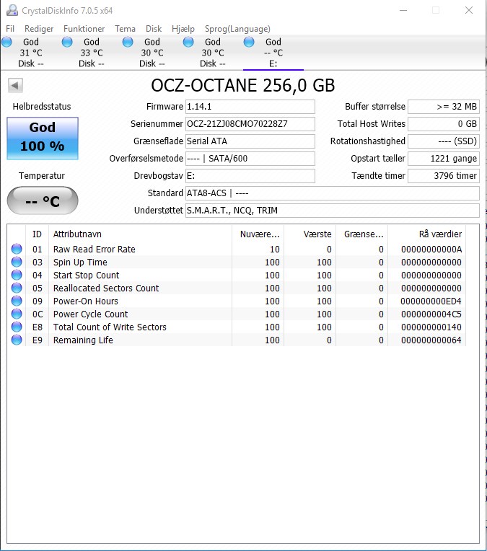The width and height of the screenshot is (487, 551).
Task: Click the OCZ-OCTANE 256,0 GB title
Action: click(x=243, y=85)
